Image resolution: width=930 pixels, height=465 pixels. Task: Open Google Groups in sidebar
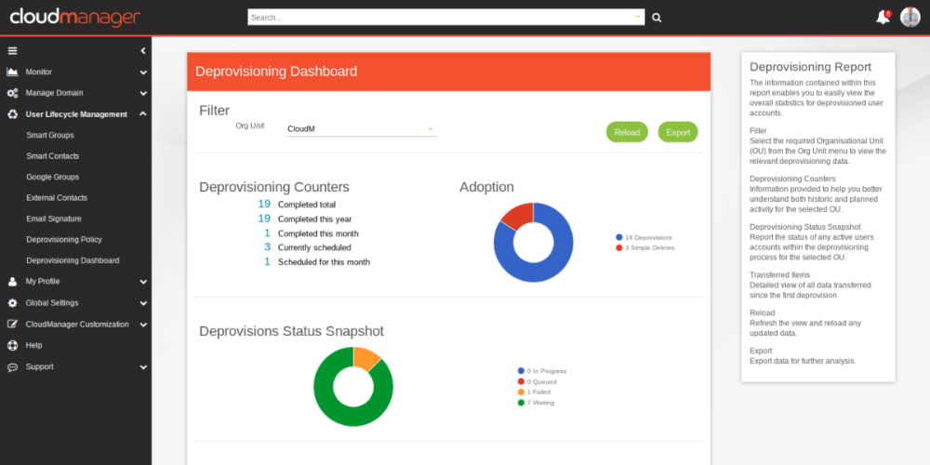pos(53,177)
